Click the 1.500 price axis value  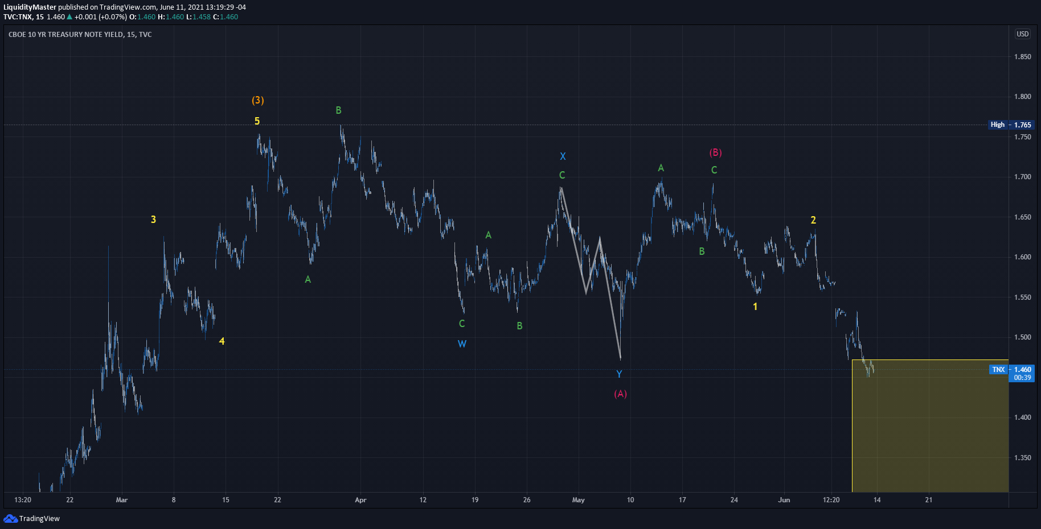click(1023, 337)
